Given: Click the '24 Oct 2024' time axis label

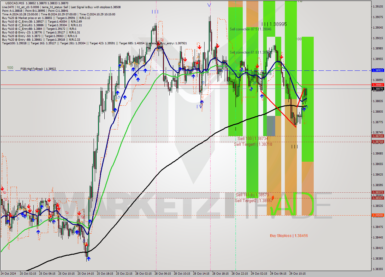Looking at the screenshot, I should (9, 274).
